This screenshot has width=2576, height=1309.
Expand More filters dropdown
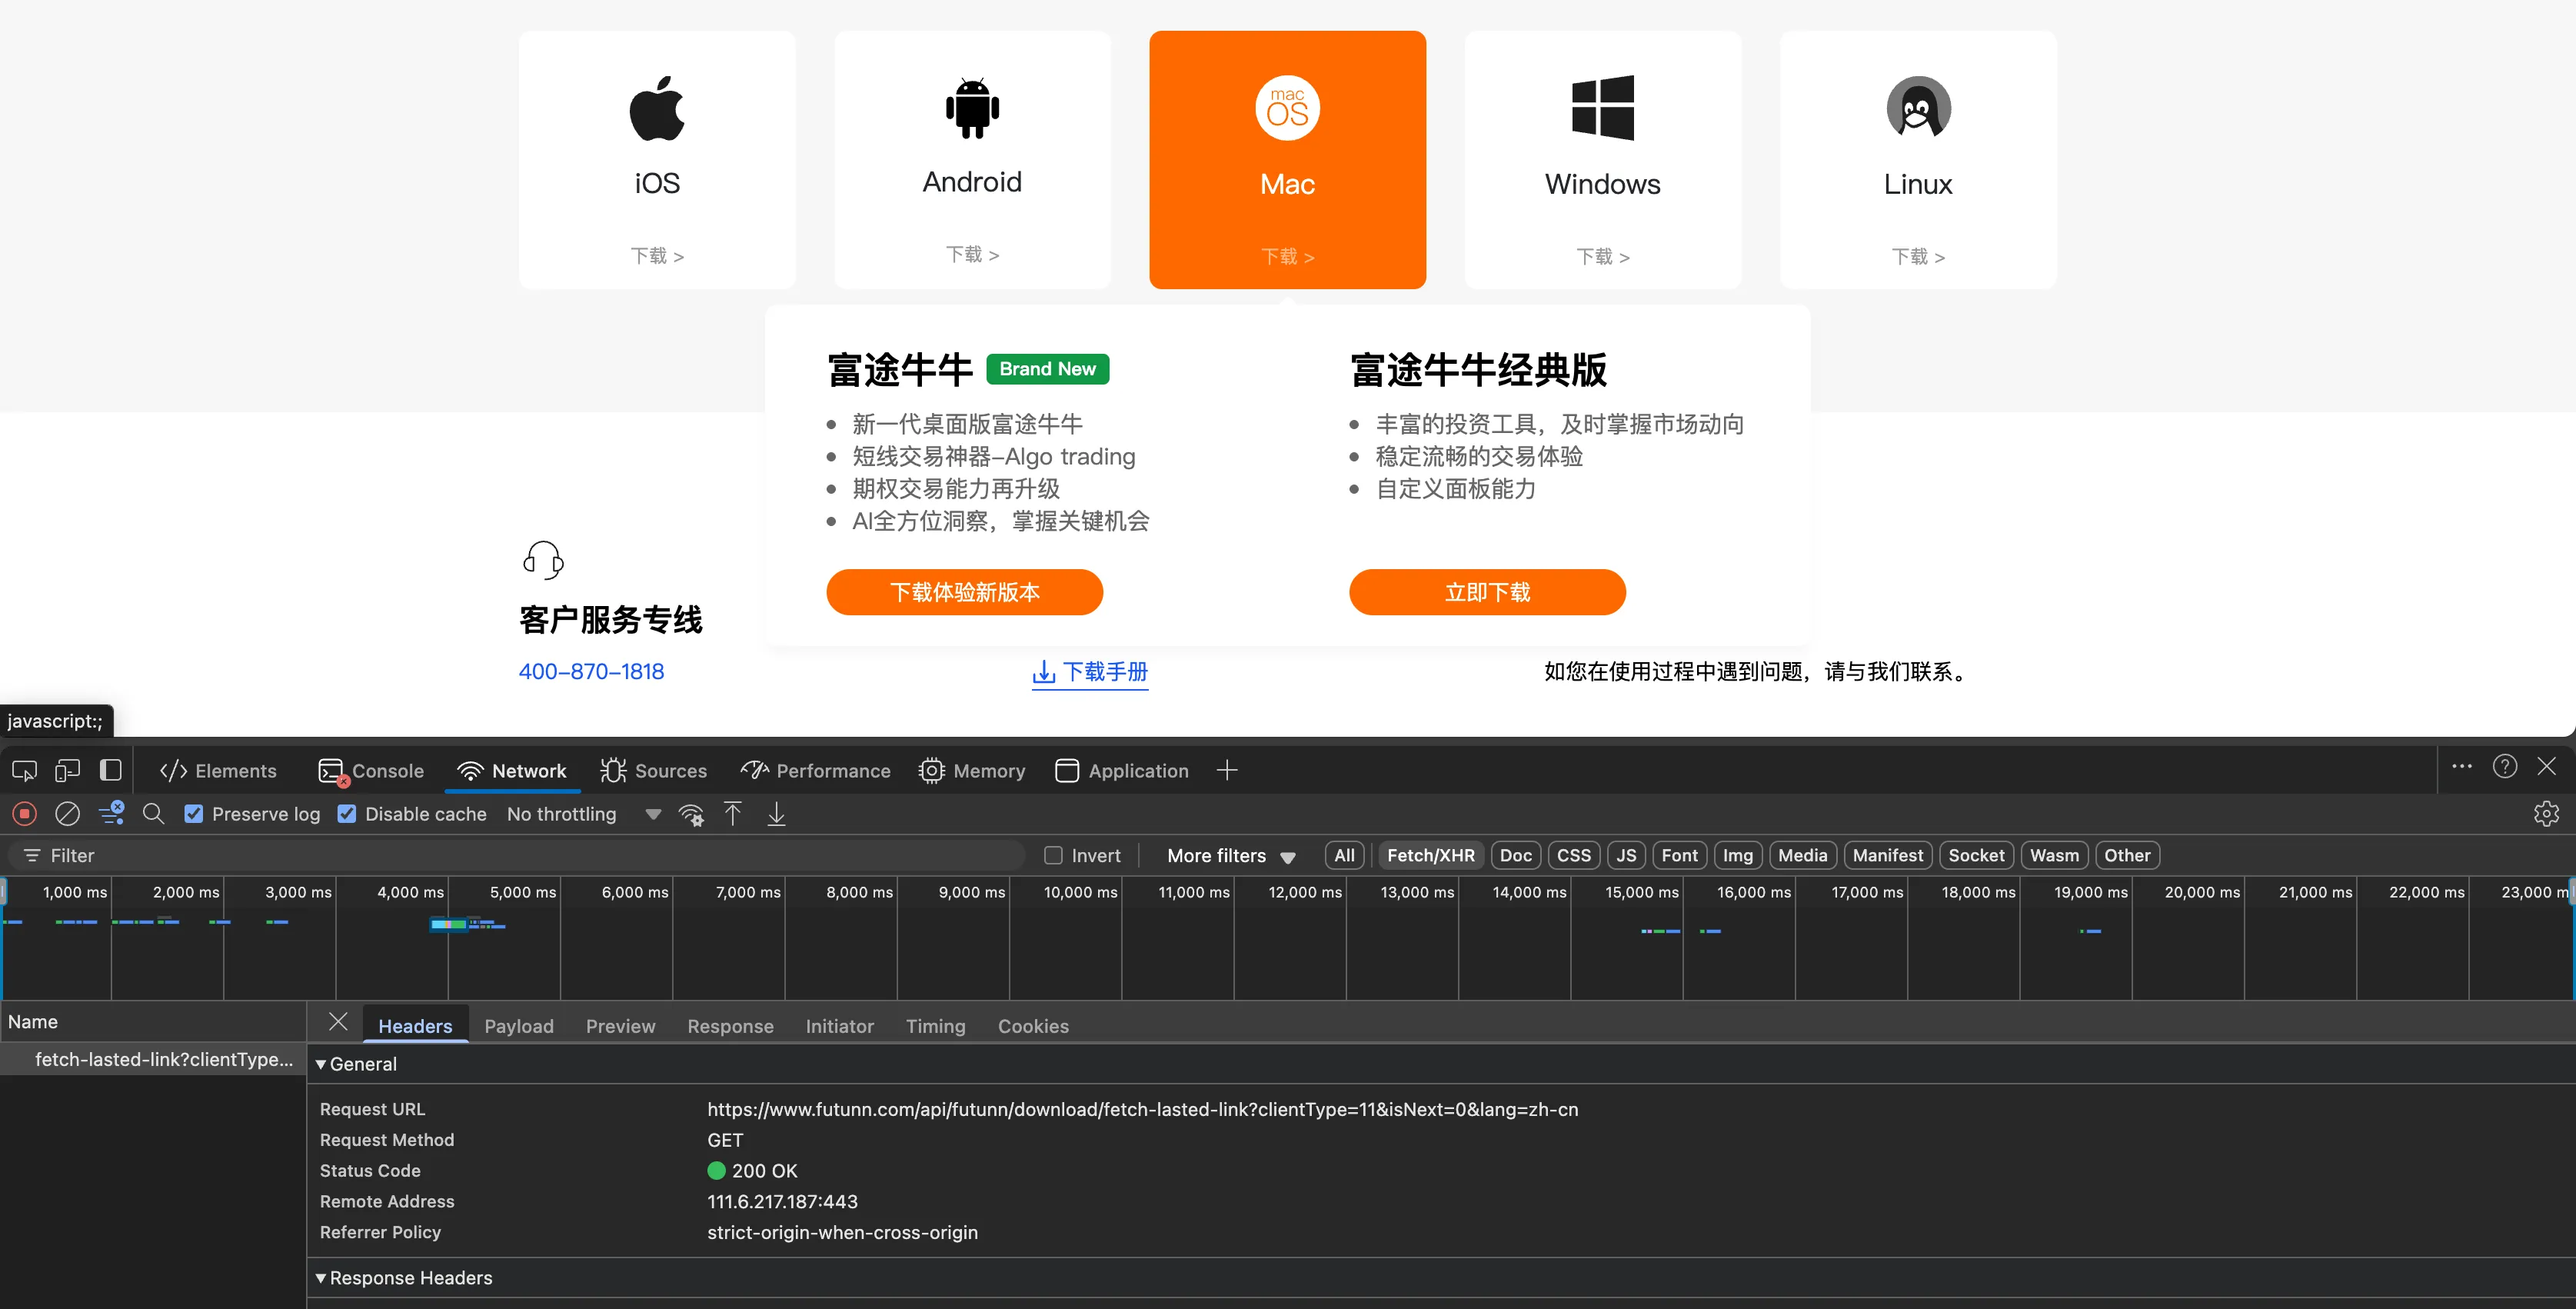tap(1231, 856)
